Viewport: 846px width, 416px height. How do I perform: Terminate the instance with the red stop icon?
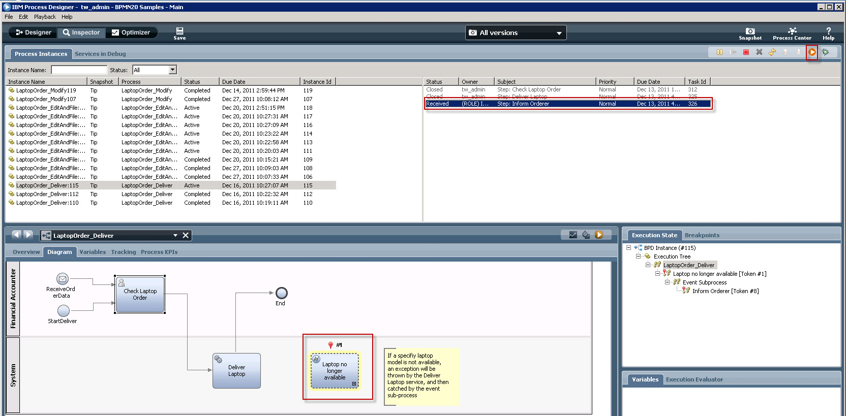pyautogui.click(x=746, y=52)
